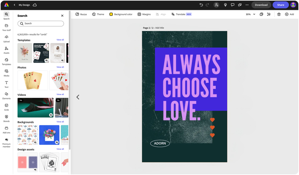
Task: Open the Background color swatch
Action: click(111, 14)
